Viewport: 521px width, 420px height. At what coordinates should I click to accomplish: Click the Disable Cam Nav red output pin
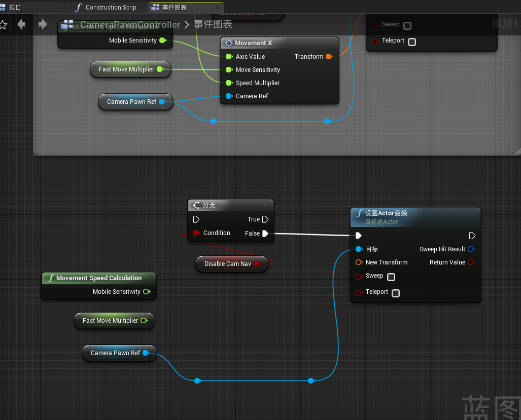click(x=257, y=264)
